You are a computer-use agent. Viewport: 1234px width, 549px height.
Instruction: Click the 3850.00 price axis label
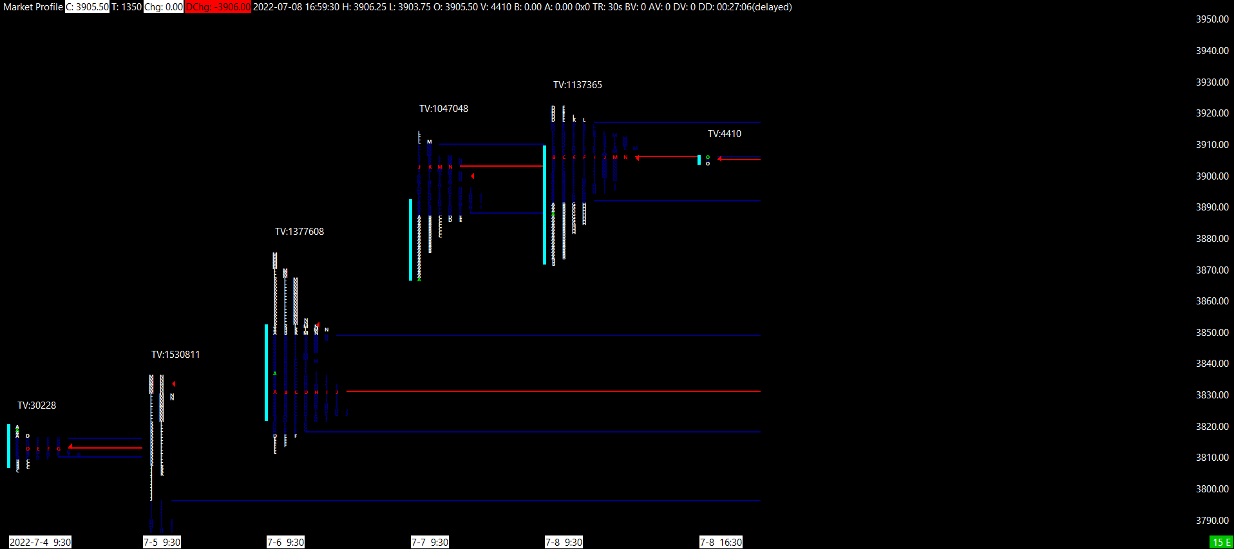1212,333
